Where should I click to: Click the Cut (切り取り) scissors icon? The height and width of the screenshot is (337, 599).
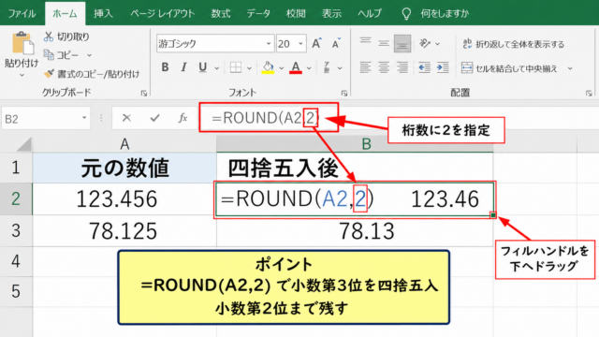[48, 37]
